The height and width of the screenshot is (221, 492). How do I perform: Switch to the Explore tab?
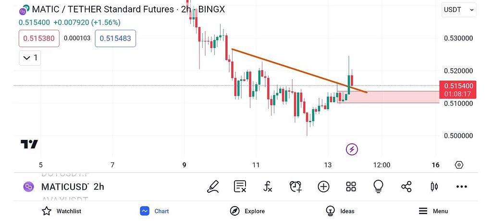pos(247,211)
